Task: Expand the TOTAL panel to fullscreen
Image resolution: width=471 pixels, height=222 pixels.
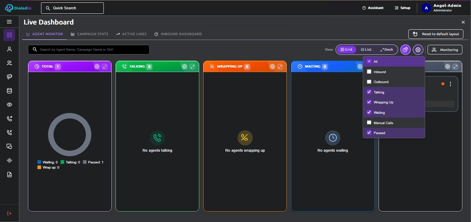Action: click(104, 67)
